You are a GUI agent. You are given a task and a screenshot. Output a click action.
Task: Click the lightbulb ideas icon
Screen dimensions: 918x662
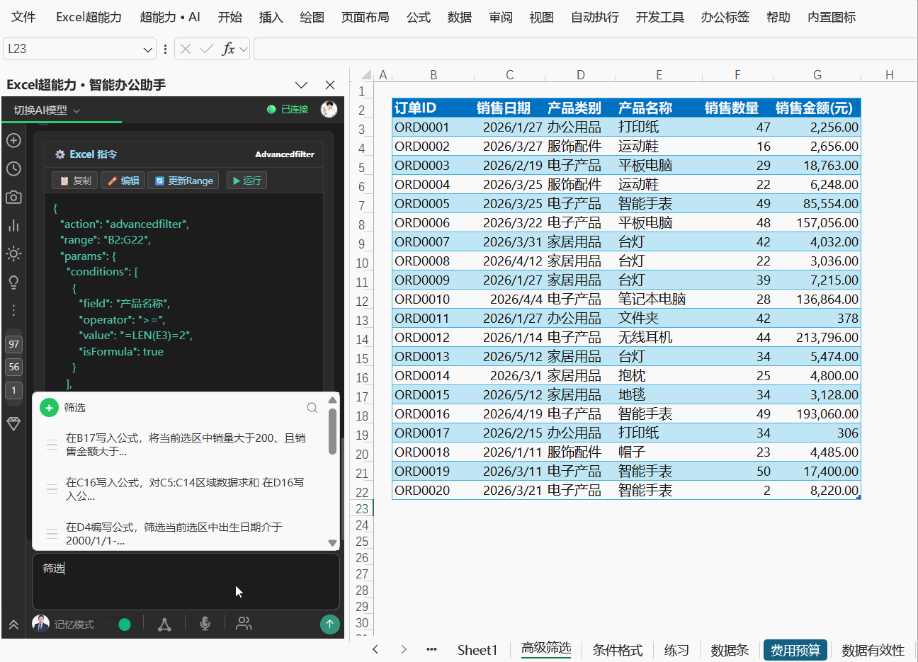[13, 282]
